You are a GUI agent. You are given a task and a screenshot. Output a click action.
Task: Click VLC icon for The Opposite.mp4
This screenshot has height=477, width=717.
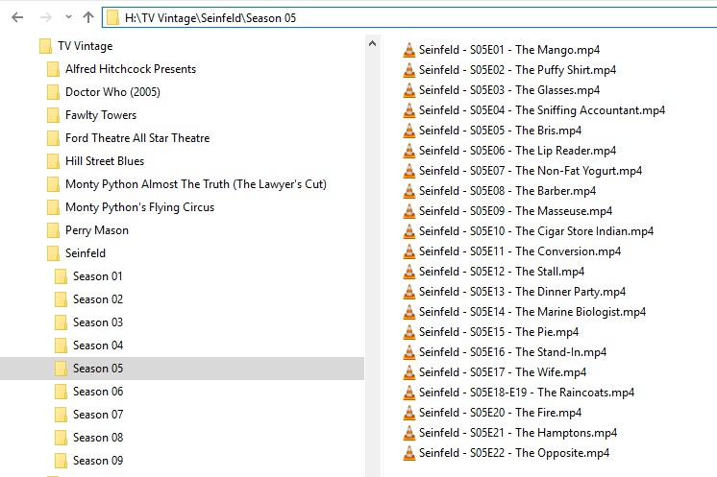tap(409, 453)
